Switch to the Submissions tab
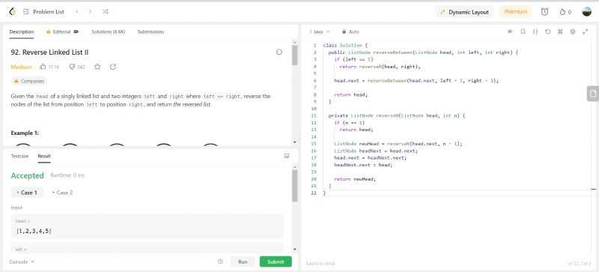 click(x=150, y=31)
